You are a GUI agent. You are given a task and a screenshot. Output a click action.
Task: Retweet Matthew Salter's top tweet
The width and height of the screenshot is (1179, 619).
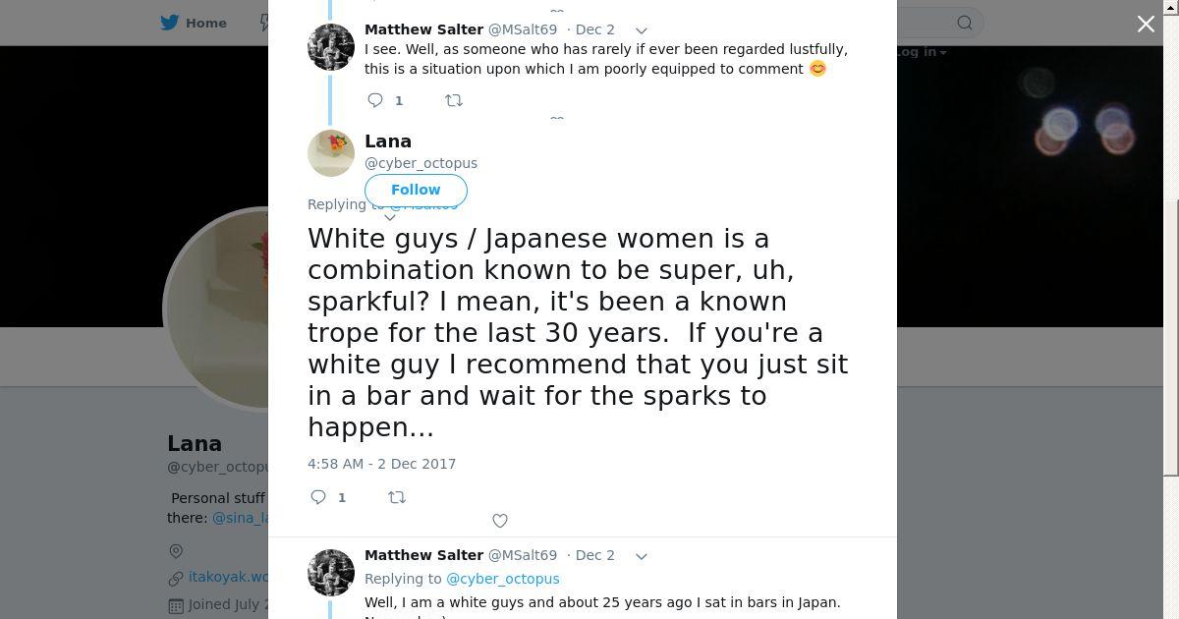tap(454, 100)
